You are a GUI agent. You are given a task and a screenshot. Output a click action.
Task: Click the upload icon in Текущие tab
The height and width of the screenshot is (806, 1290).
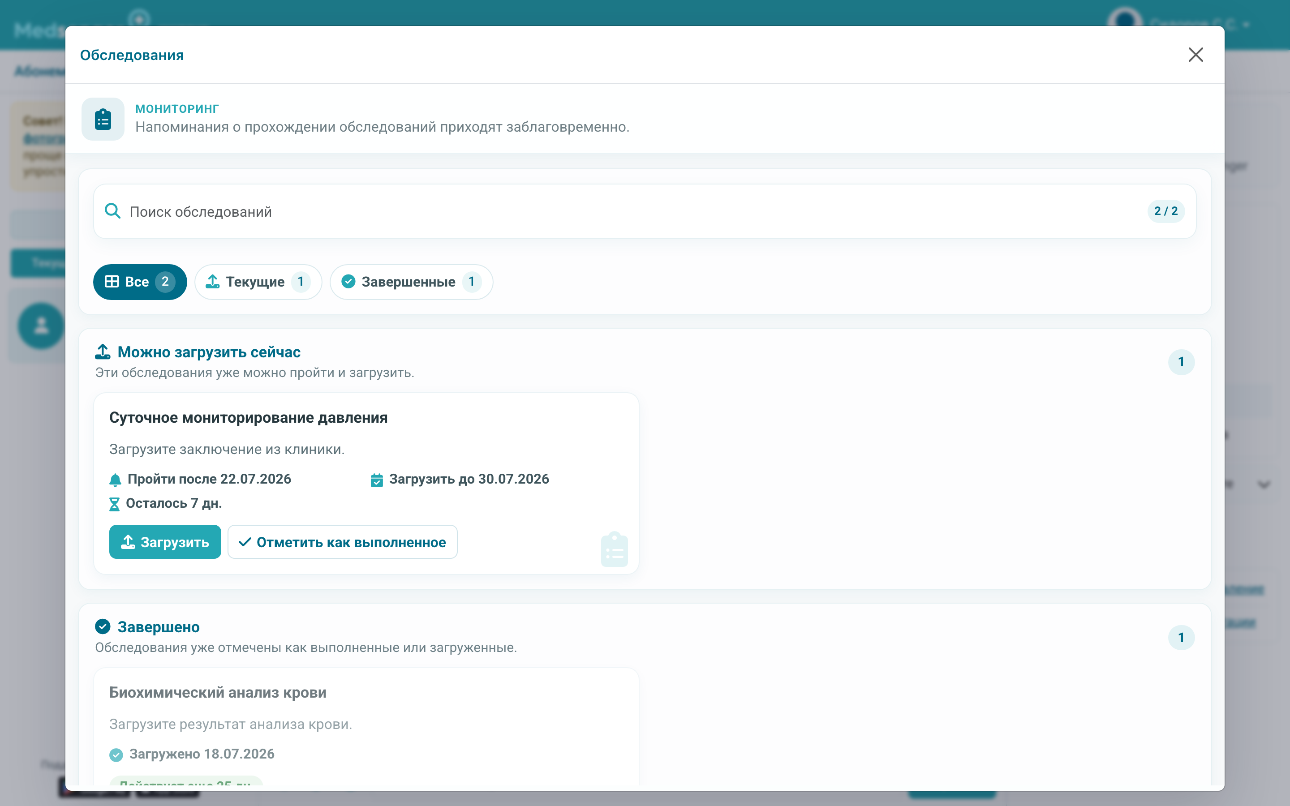pos(213,282)
